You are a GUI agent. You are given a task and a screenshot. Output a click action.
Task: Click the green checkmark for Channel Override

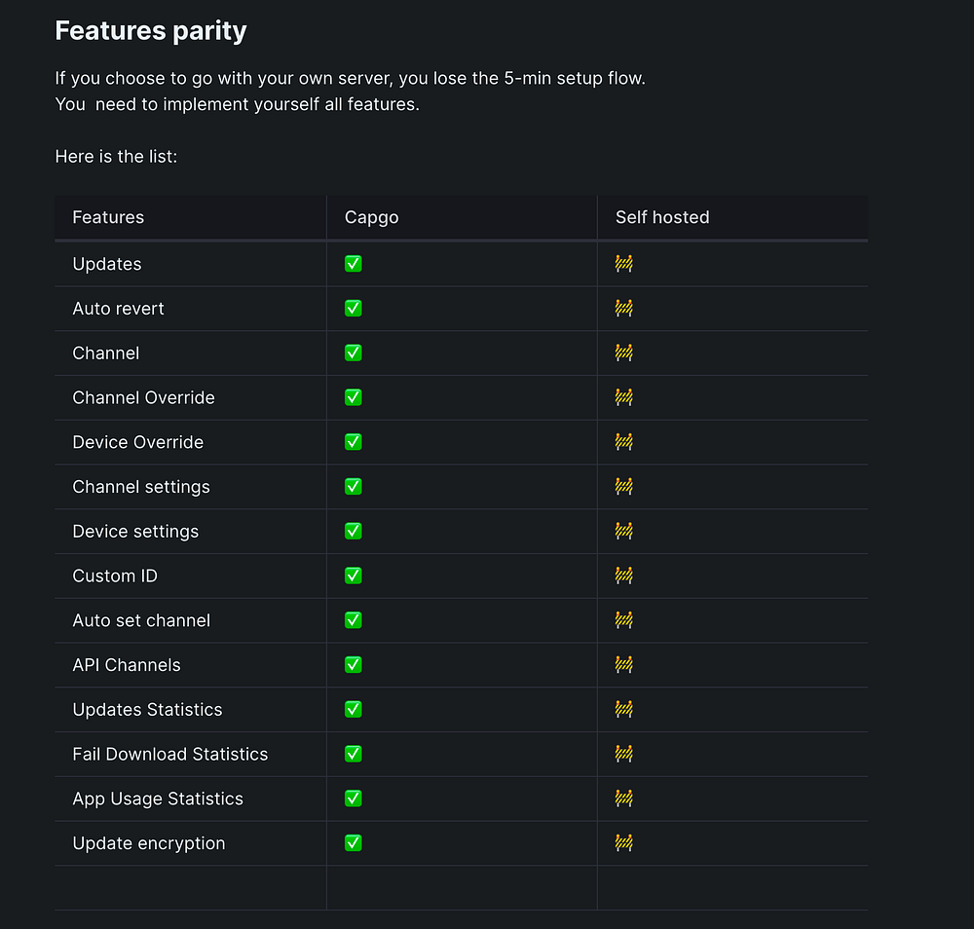point(354,397)
